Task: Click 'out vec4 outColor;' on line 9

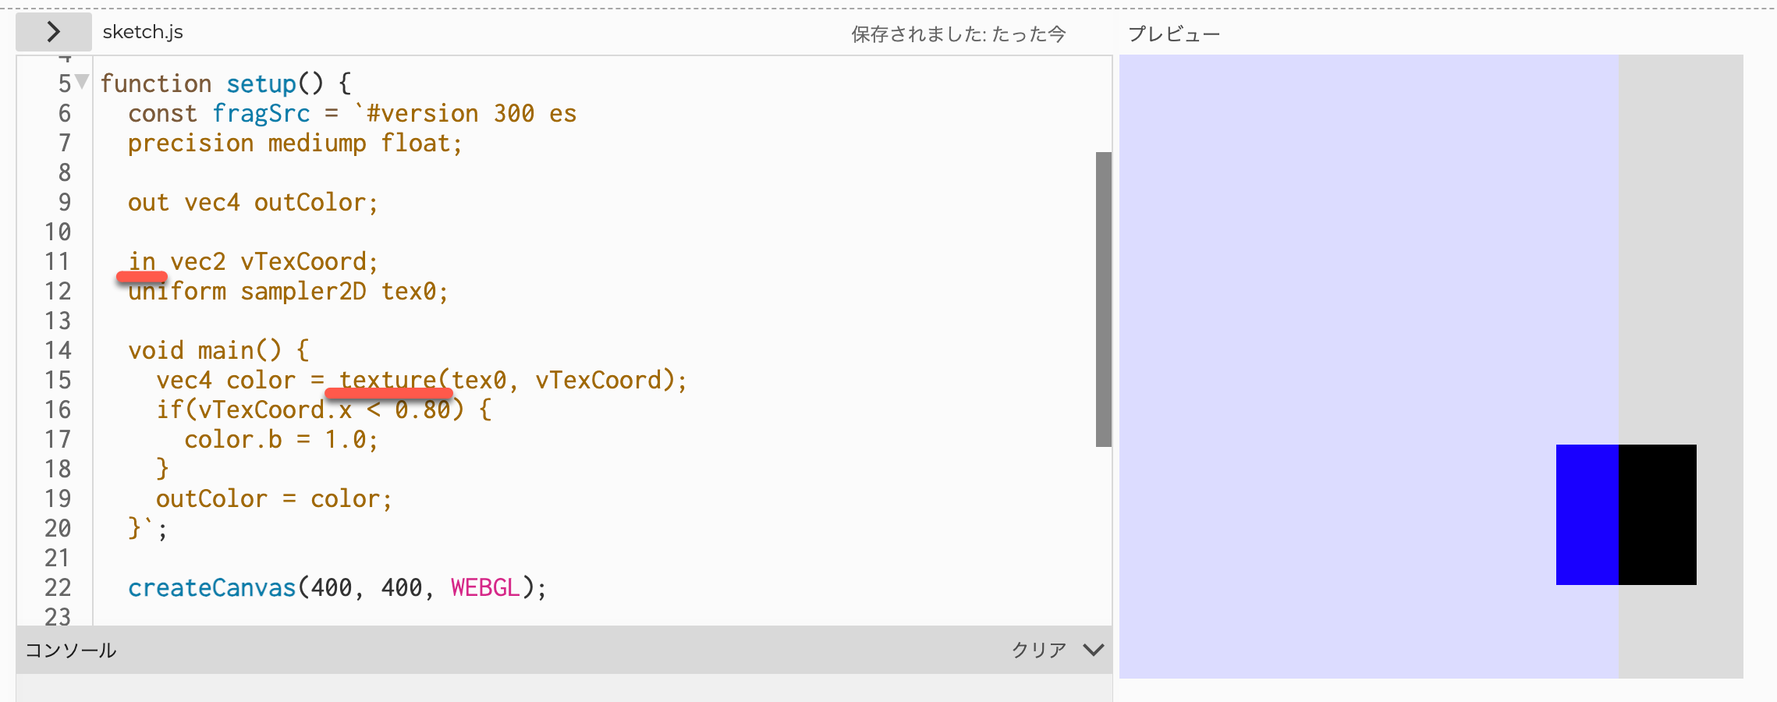Action: pos(253,203)
